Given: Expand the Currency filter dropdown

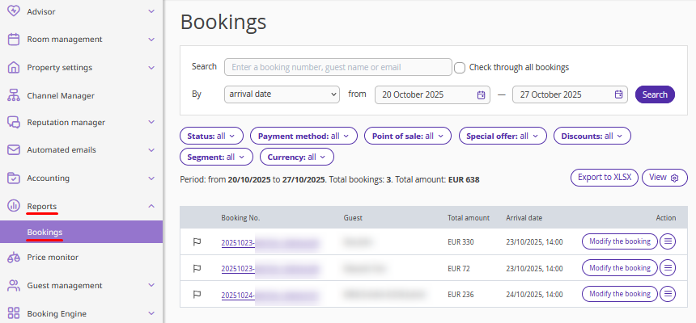Looking at the screenshot, I should [x=296, y=157].
